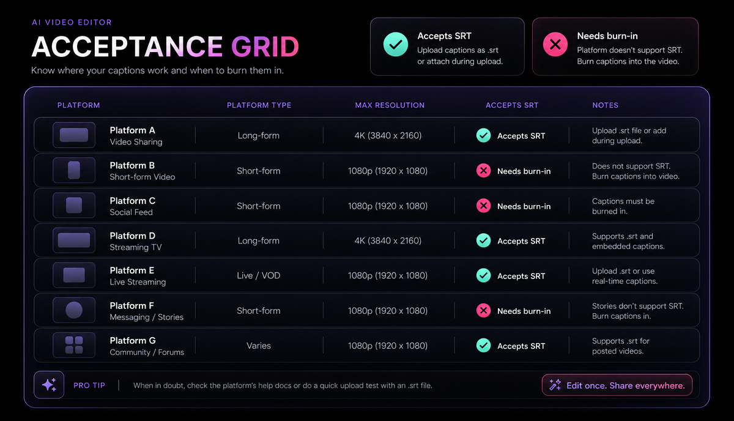Click the Max Resolution column header

click(x=390, y=105)
